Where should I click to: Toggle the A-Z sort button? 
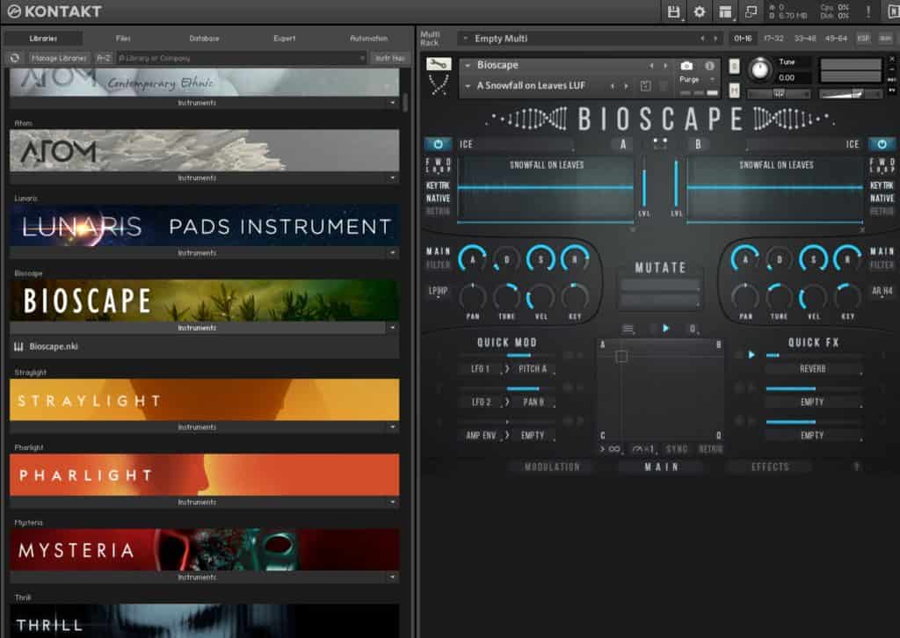pyautogui.click(x=104, y=58)
